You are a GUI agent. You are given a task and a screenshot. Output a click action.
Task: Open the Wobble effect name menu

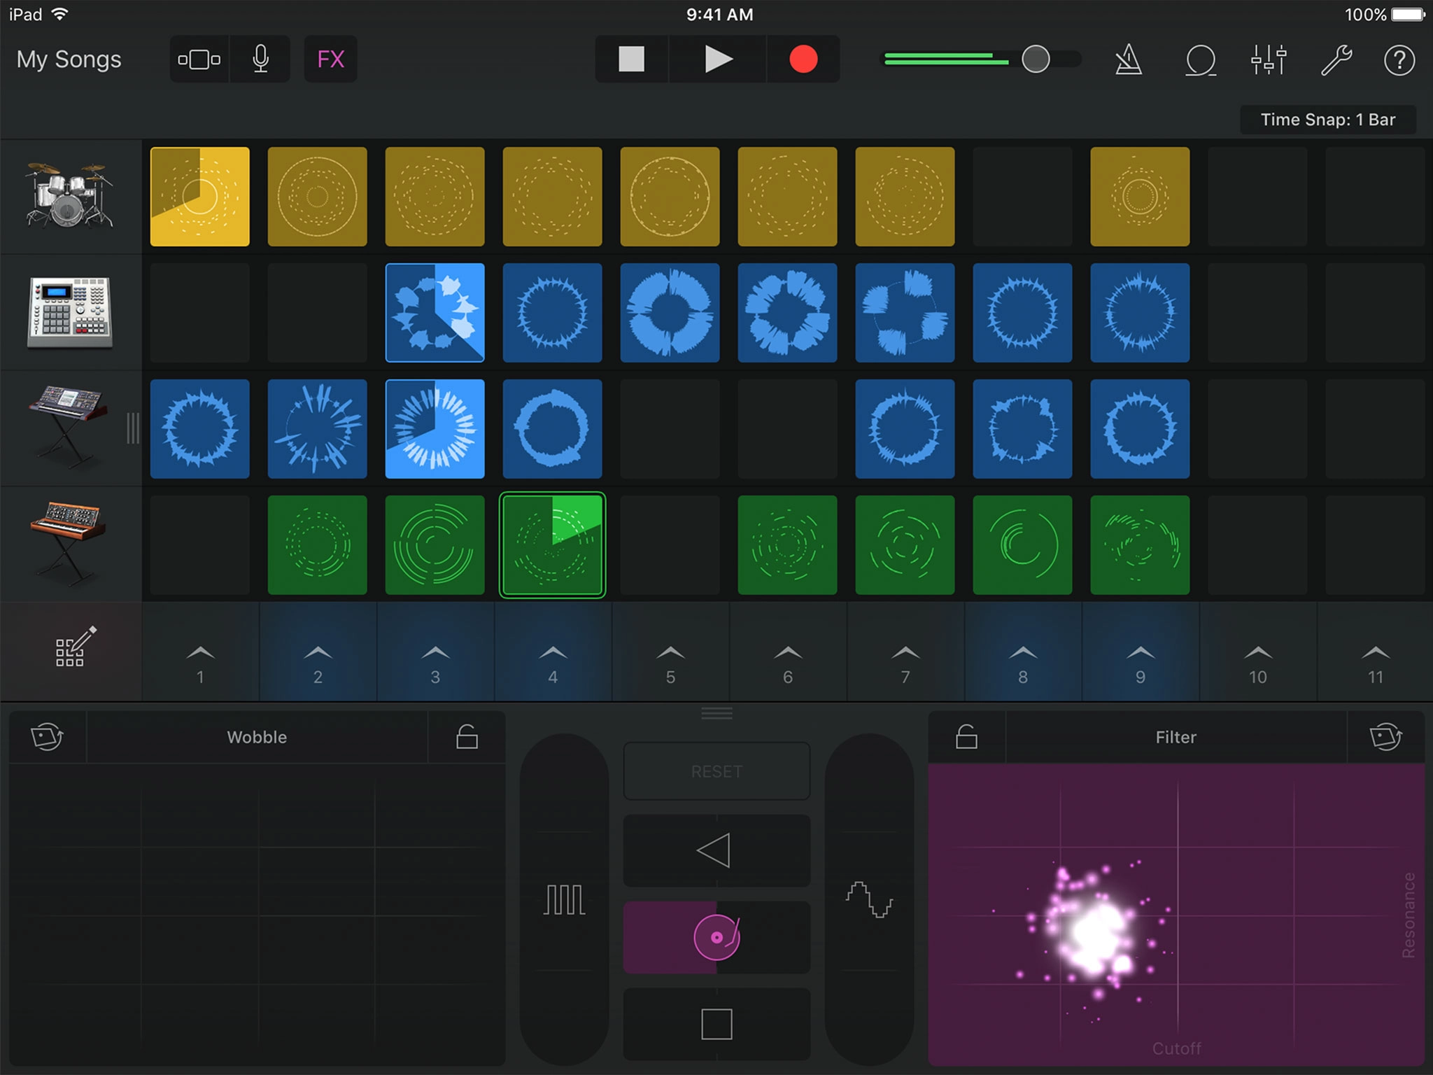coord(257,737)
